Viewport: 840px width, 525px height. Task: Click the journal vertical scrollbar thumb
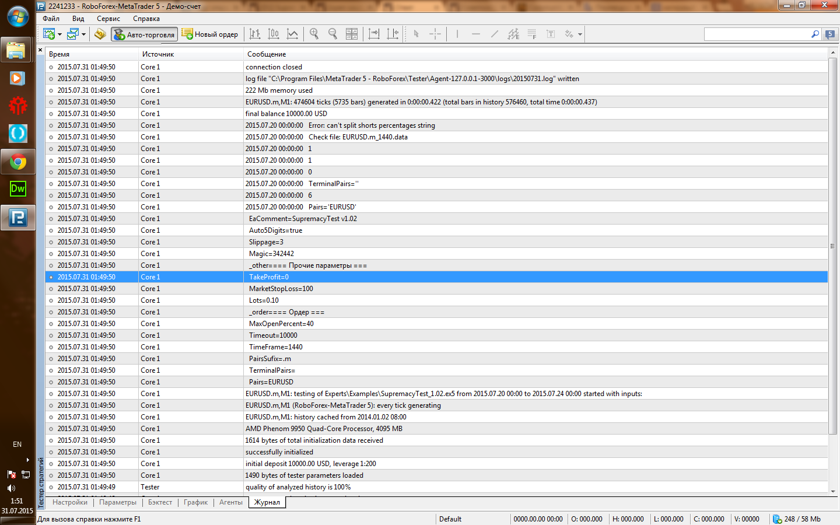point(833,246)
